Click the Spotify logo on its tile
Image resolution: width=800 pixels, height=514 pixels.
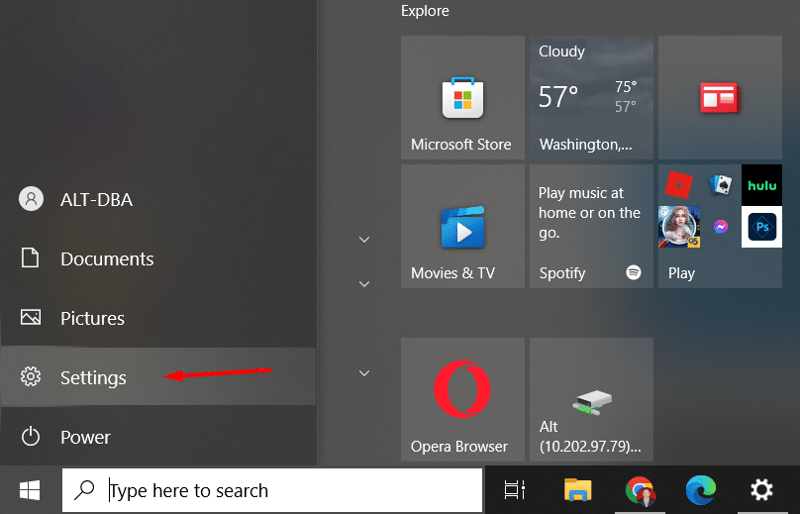pos(634,272)
